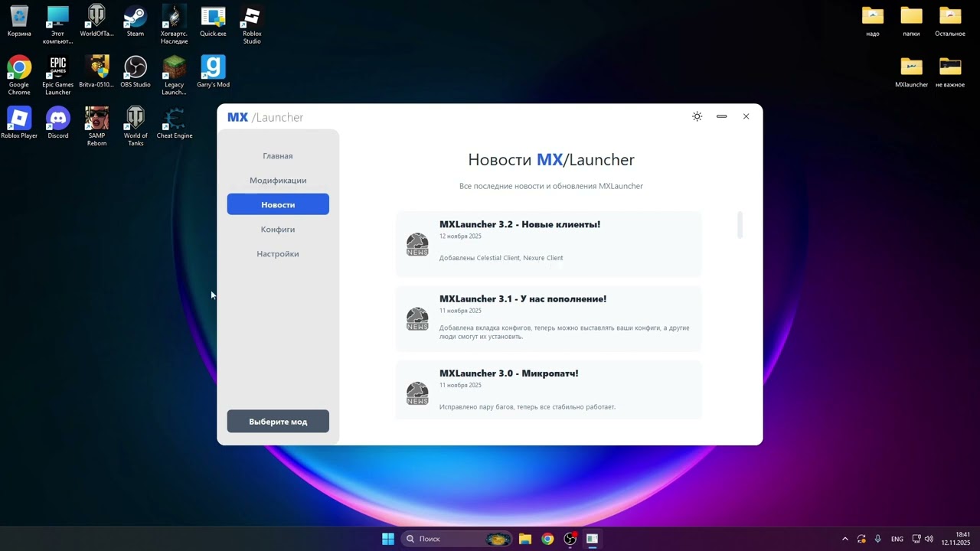Select the WorldOfTanks shortcut on desktop
This screenshot has width=980, height=551.
96,21
